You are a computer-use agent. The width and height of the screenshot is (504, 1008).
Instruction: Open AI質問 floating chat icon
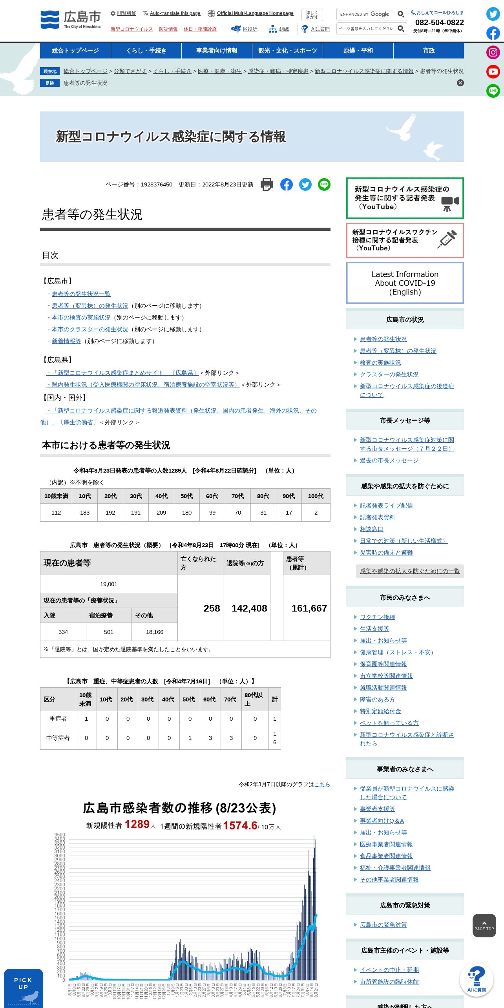477,980
